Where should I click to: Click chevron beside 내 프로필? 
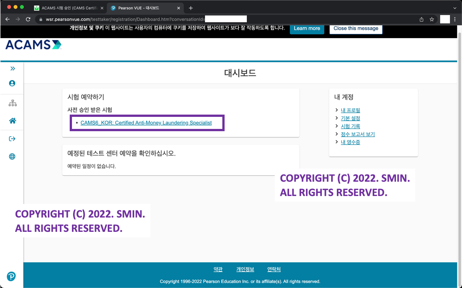pos(336,110)
